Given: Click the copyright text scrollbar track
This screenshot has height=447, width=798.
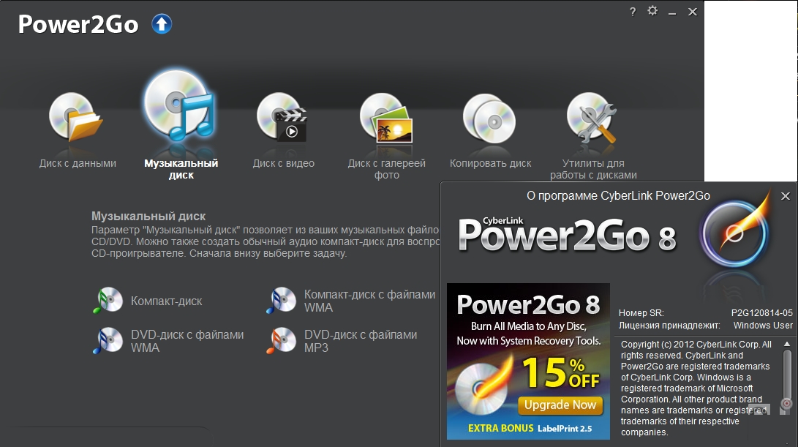Looking at the screenshot, I should click(787, 377).
